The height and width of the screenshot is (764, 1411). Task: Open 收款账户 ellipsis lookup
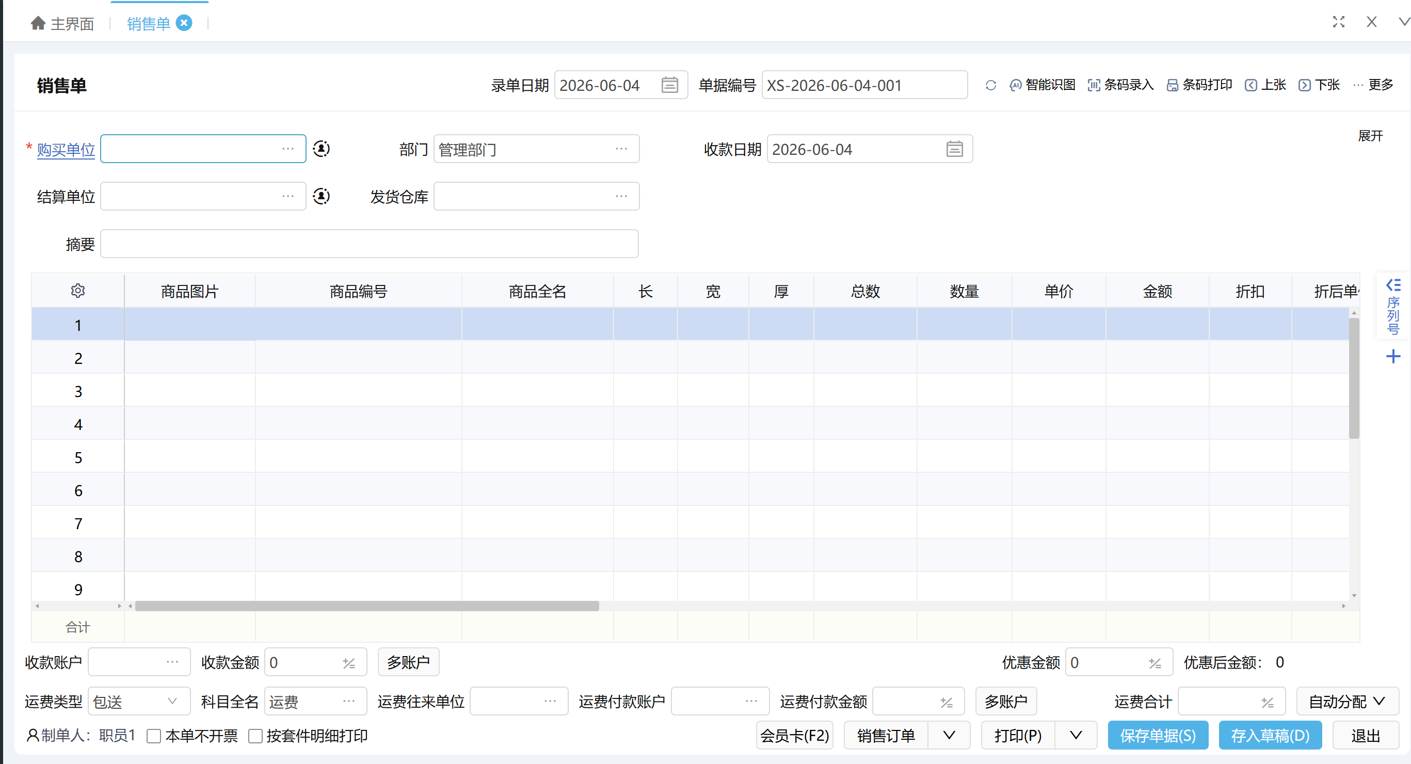[172, 662]
